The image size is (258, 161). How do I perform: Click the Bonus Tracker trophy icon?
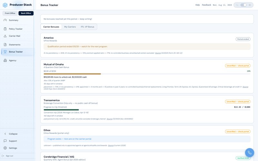[x=5, y=52]
